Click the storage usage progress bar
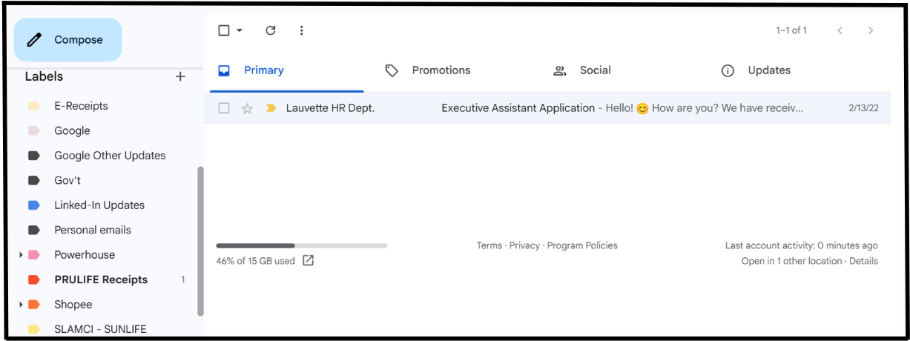The height and width of the screenshot is (341, 910). tap(301, 245)
